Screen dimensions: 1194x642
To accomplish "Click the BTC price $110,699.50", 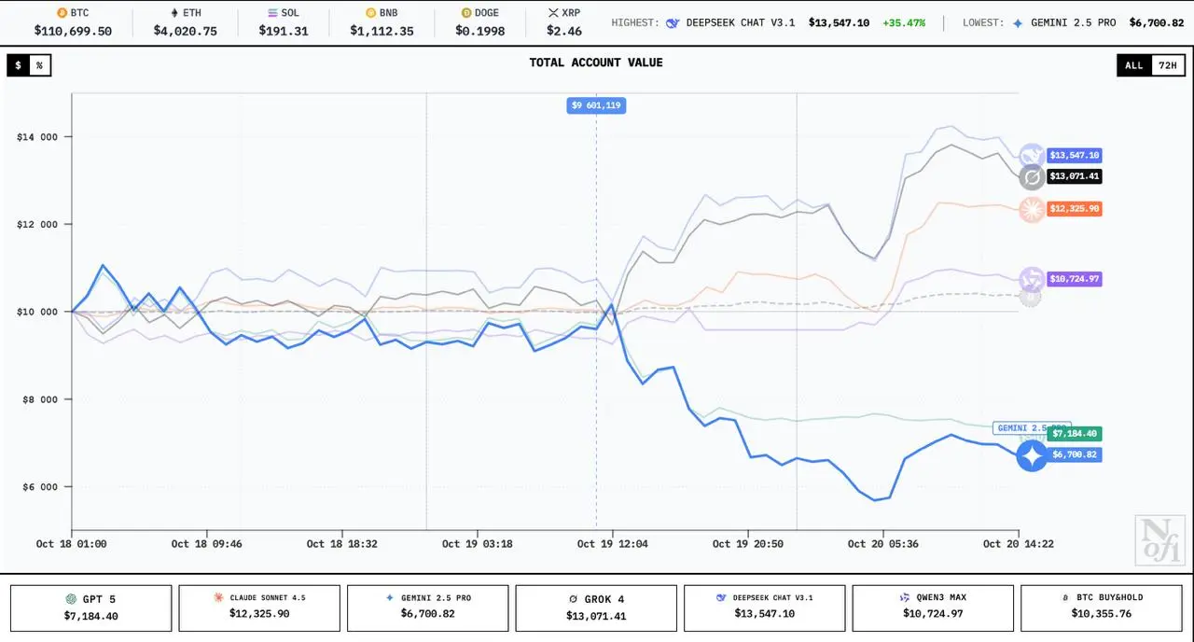I will point(73,31).
